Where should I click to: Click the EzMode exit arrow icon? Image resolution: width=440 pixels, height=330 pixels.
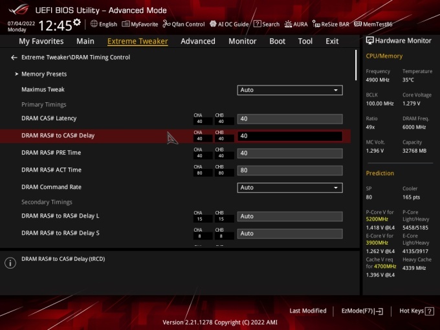(x=379, y=311)
